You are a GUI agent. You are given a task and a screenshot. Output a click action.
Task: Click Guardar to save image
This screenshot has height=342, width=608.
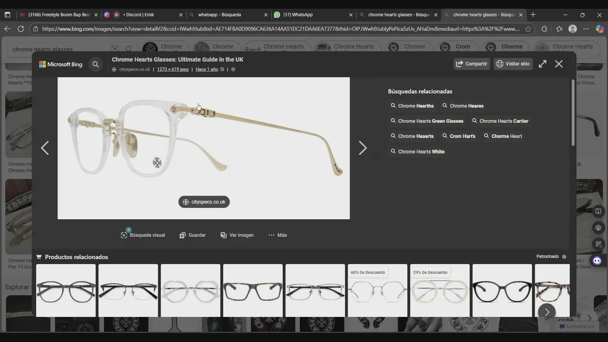192,235
